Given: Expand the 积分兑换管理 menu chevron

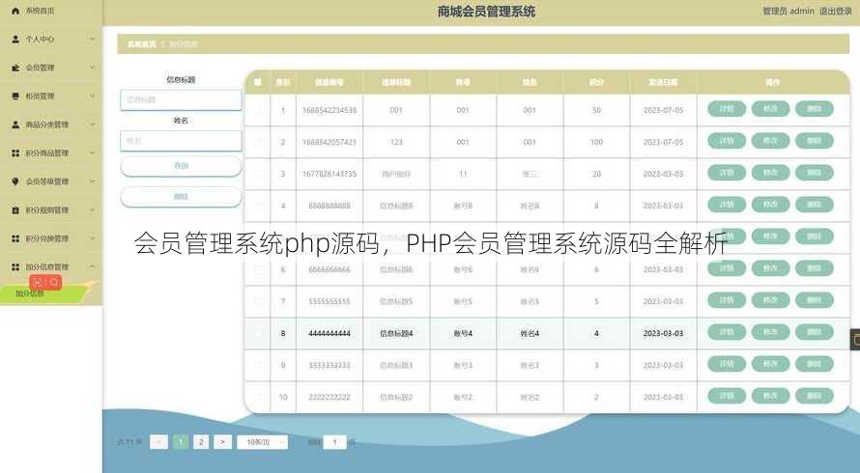Looking at the screenshot, I should point(92,238).
